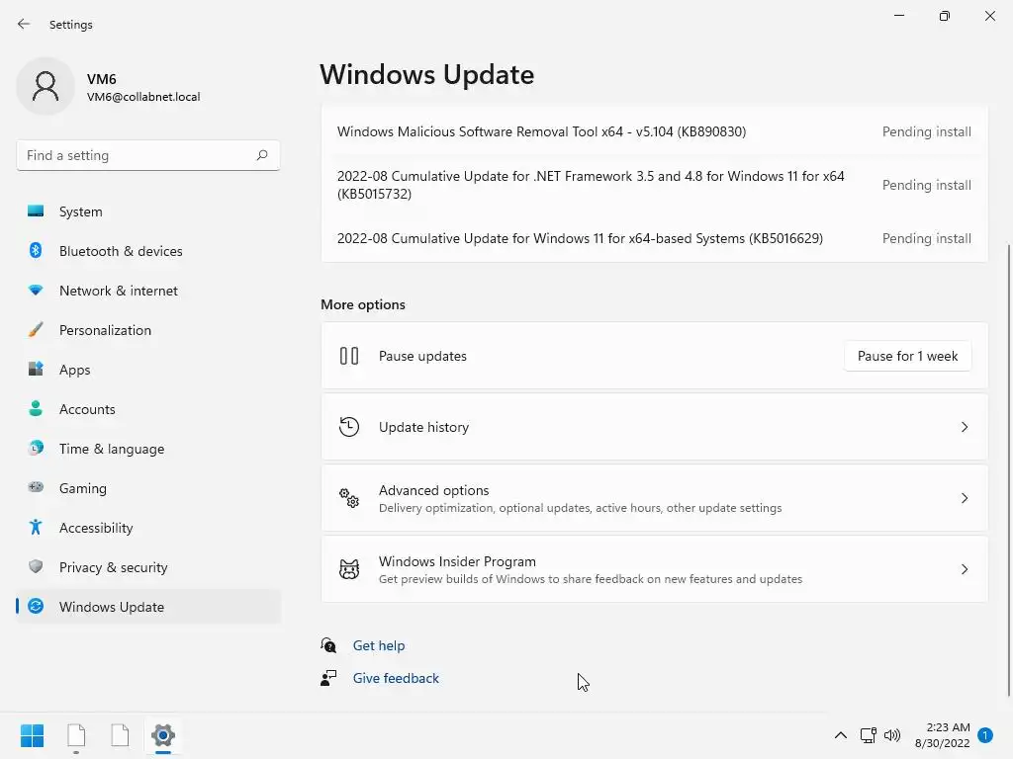Click the Windows Update sync icon in sidebar
The height and width of the screenshot is (759, 1013).
pyautogui.click(x=36, y=607)
